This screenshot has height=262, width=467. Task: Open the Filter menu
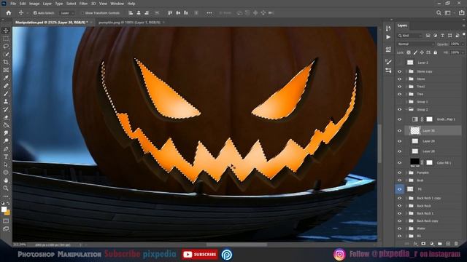(x=83, y=4)
